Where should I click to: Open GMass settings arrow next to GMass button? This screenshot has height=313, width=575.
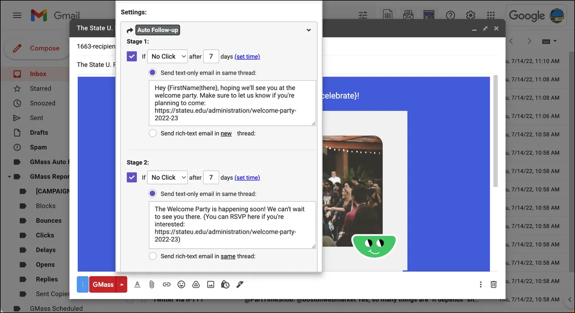(x=122, y=284)
